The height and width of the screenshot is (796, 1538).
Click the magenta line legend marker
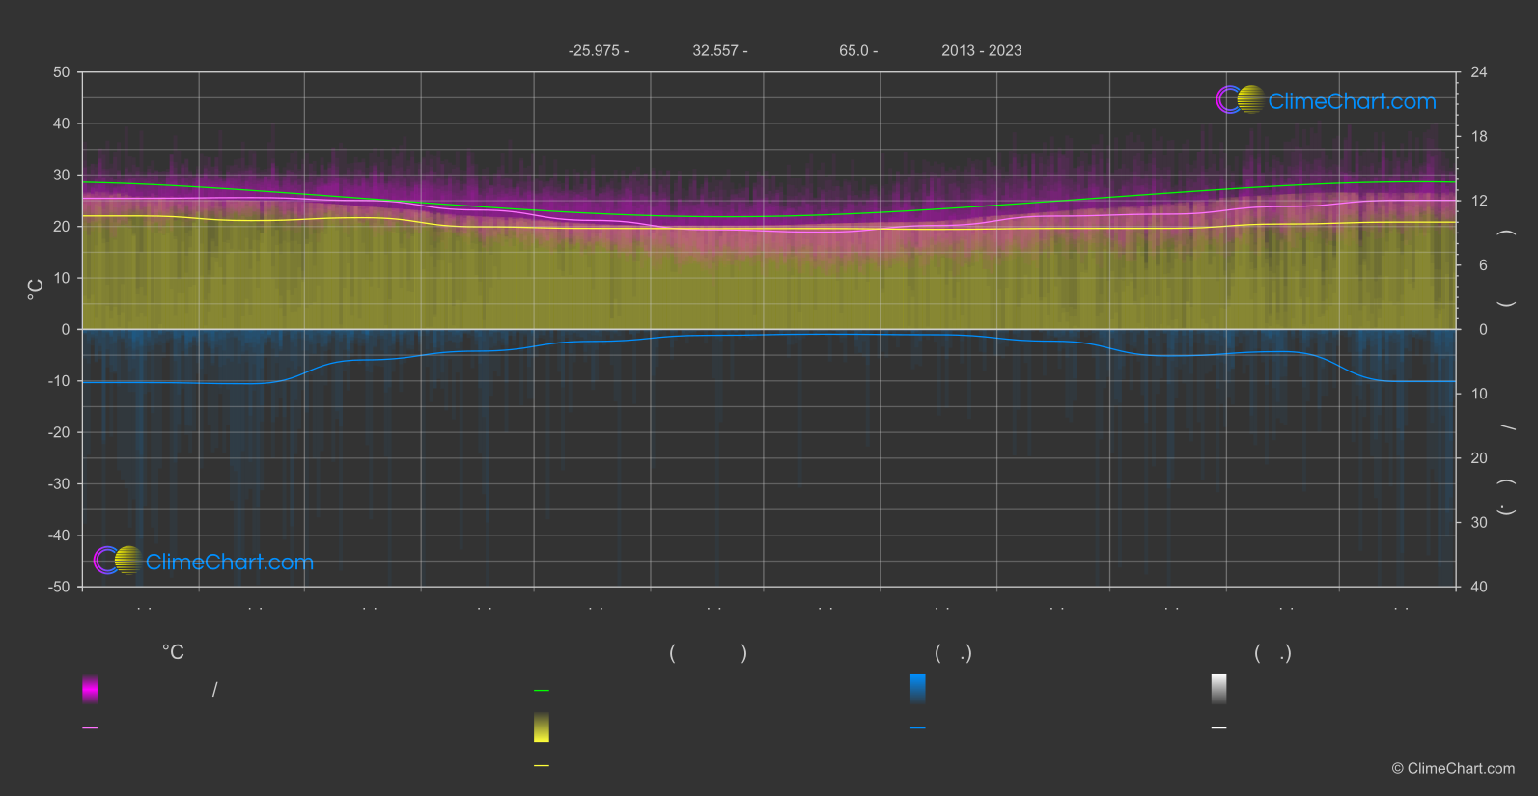tap(90, 728)
